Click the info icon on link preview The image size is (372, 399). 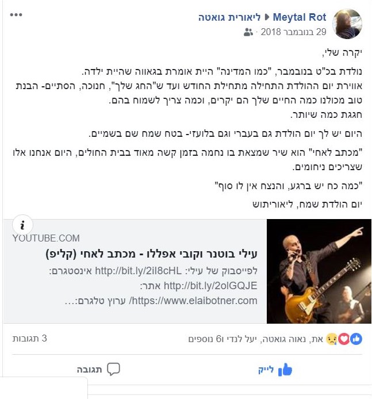coord(22,225)
